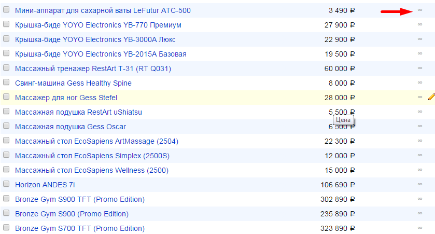
Task: Open Массажный стол EcoSapiens Wellness link
Action: pyautogui.click(x=92, y=170)
